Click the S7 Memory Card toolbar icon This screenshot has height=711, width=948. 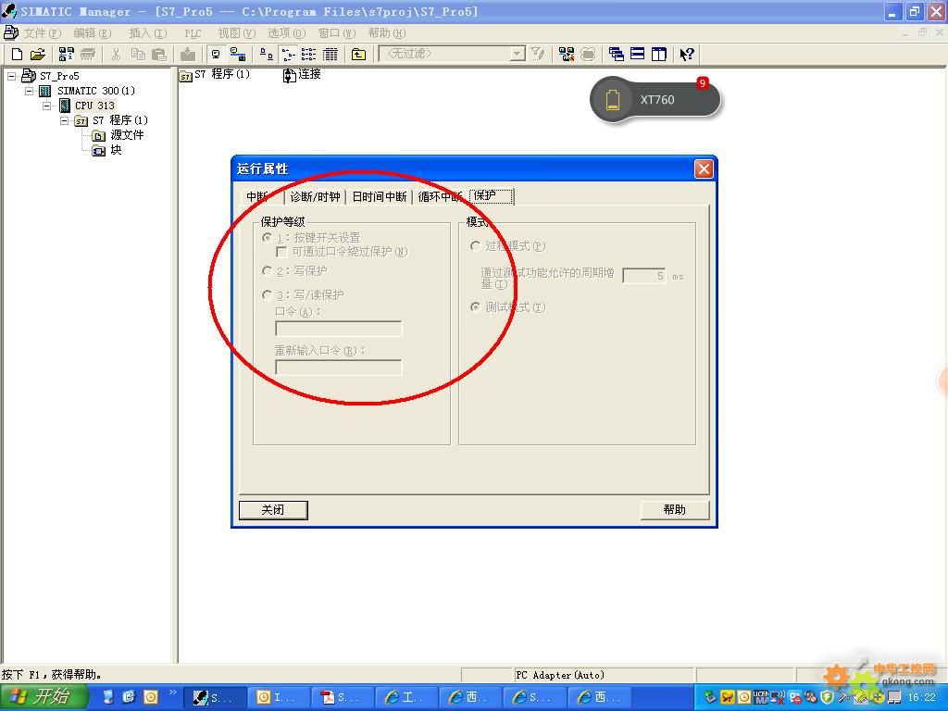point(88,55)
